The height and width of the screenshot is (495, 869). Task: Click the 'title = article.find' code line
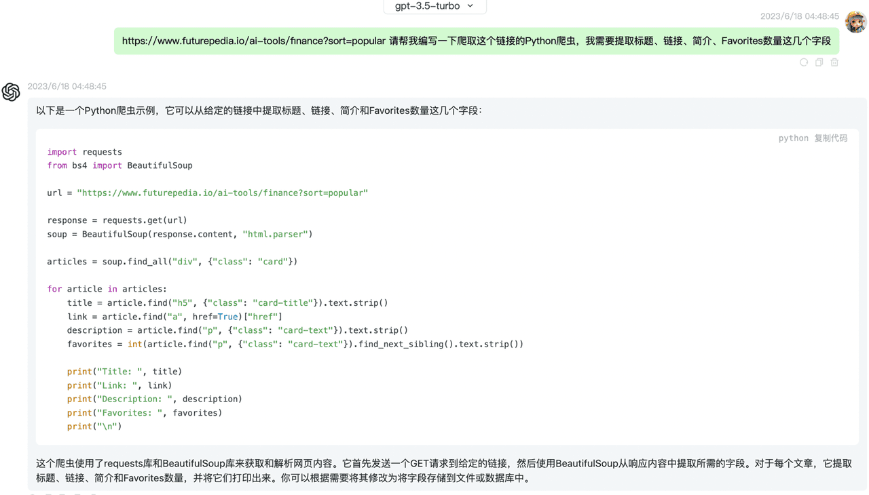(227, 303)
